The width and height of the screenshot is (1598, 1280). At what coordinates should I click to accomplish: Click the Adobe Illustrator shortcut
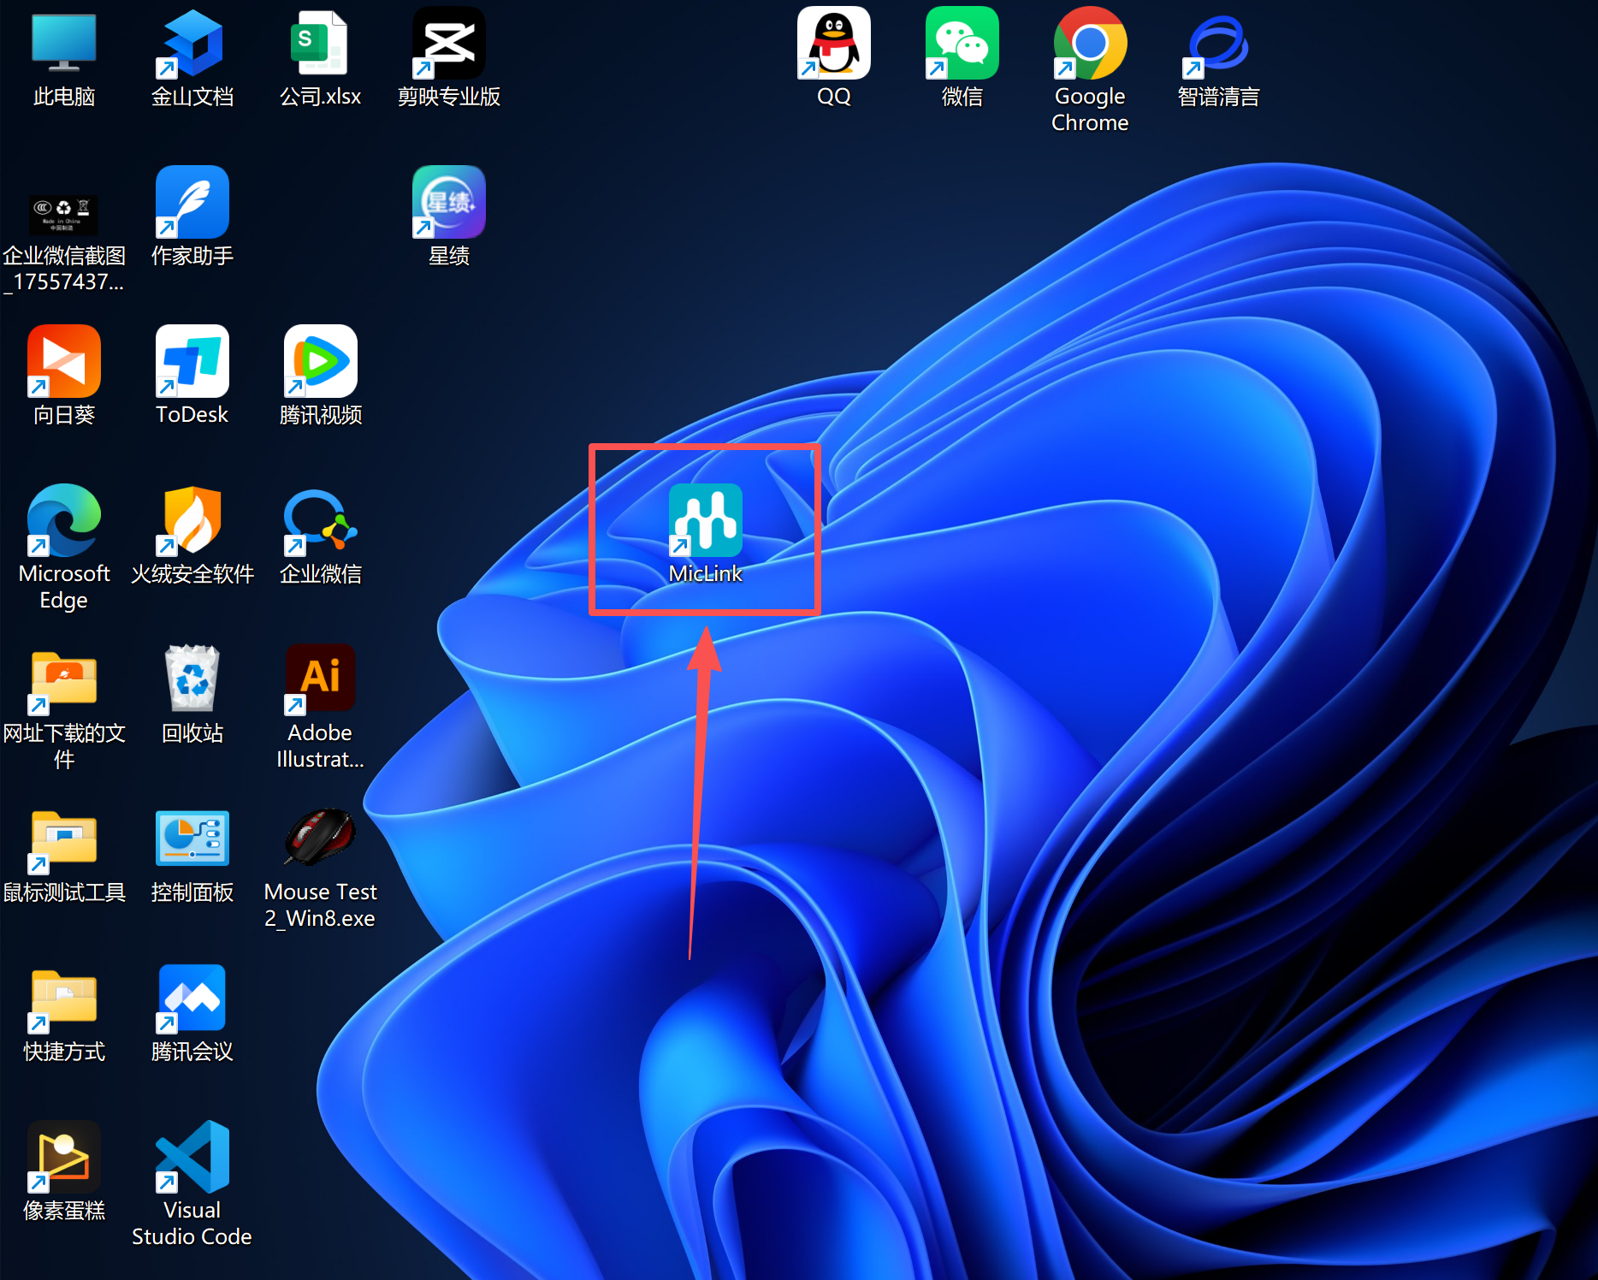[x=320, y=679]
